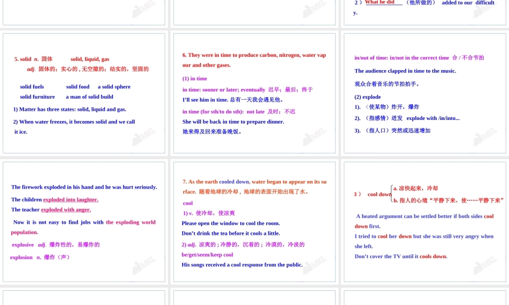Open the slide about "solid n. 固体"
509x305 pixels.
[x=84, y=94]
